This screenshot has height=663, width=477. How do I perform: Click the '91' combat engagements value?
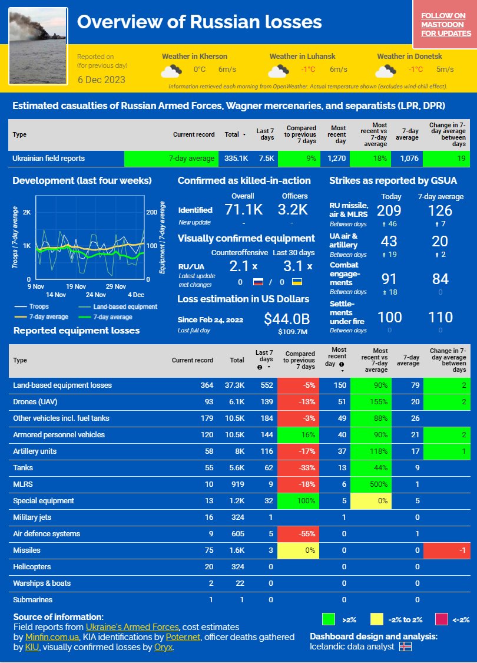(x=389, y=279)
